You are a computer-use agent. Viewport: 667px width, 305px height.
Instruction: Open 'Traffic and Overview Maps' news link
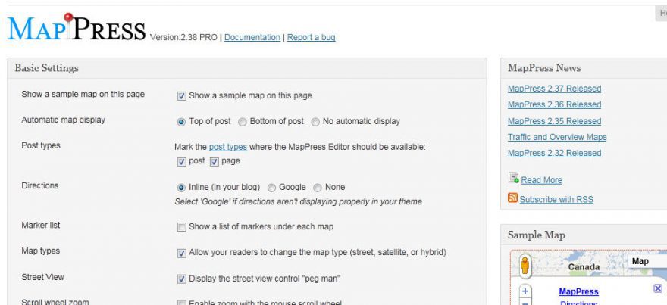(x=557, y=137)
